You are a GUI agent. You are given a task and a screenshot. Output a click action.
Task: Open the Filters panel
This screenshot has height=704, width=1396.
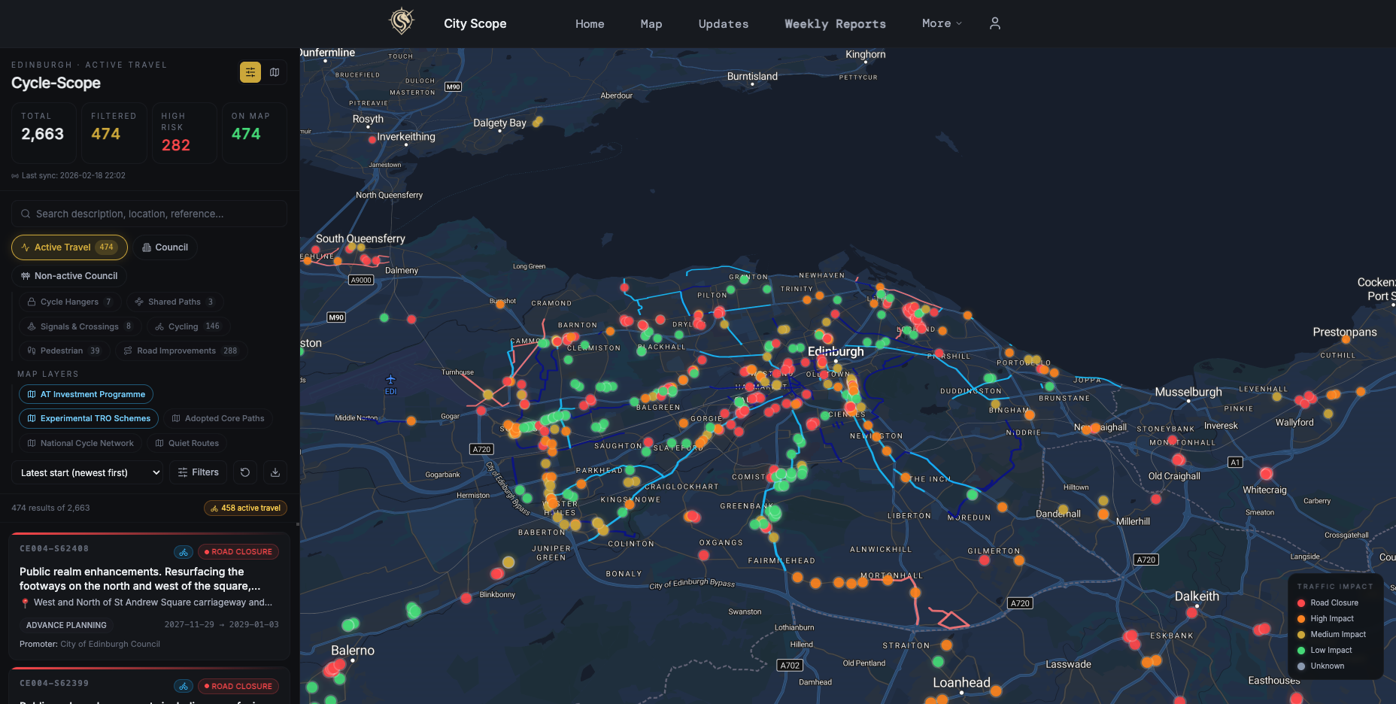coord(199,472)
